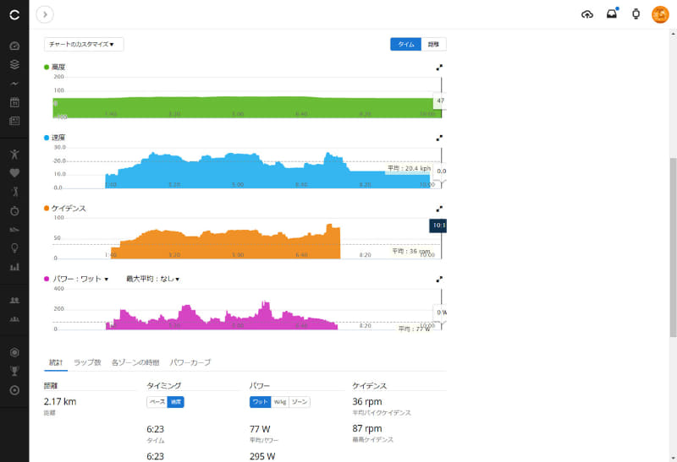Screen dimensions: 677x462
Task: Open the dashboard gauge icon in sidebar
Action: tap(14, 46)
